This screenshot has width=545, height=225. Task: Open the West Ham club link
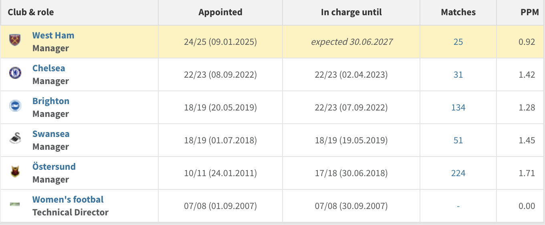(53, 35)
